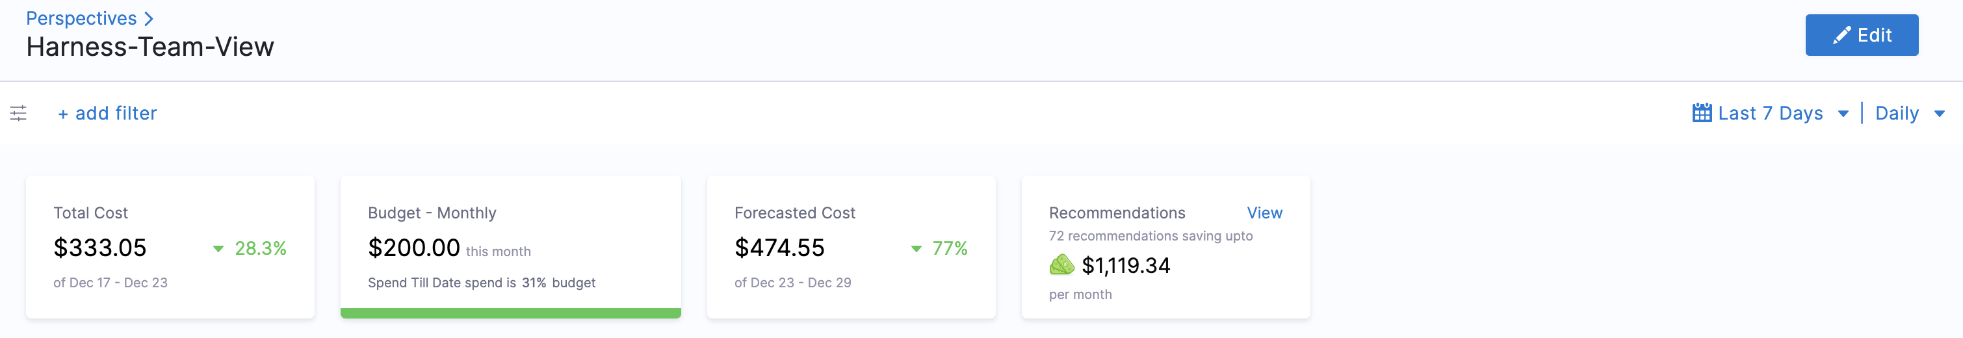
Task: Click the 'of Dec 23 - Dec 29' date text
Action: tap(792, 283)
